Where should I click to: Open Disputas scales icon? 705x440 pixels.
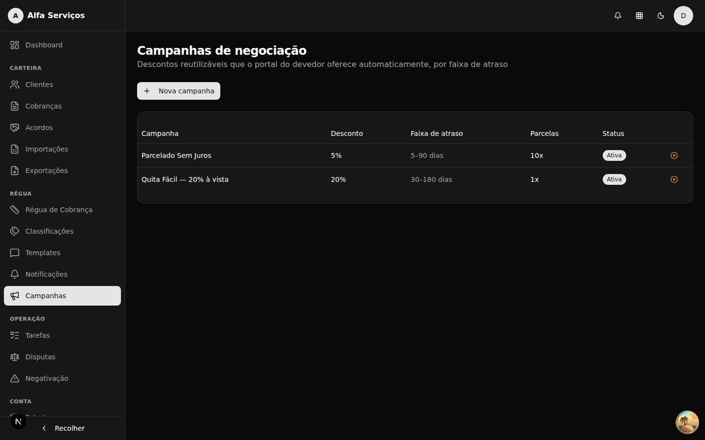coord(15,357)
